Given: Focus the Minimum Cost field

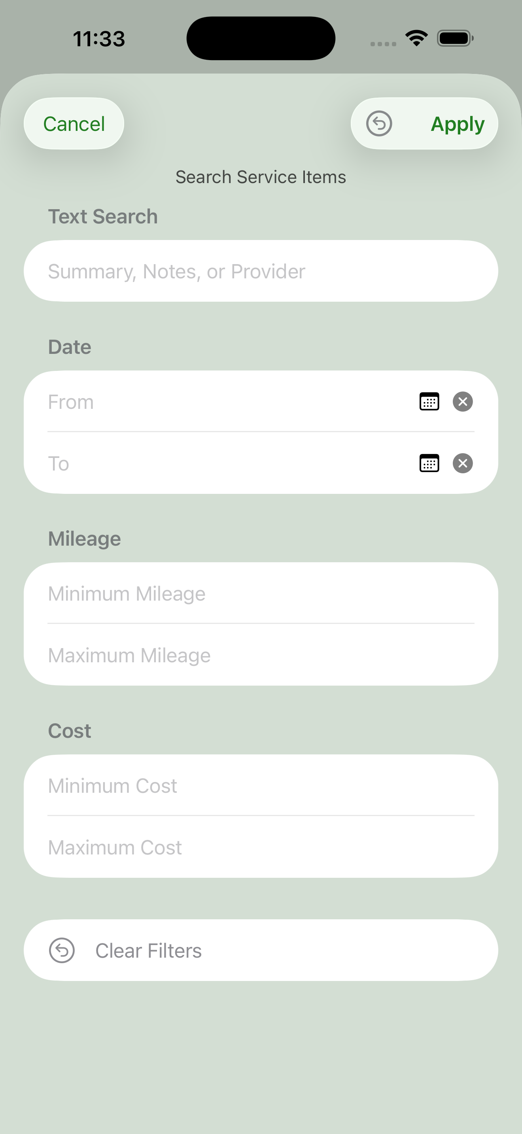Looking at the screenshot, I should 261,785.
